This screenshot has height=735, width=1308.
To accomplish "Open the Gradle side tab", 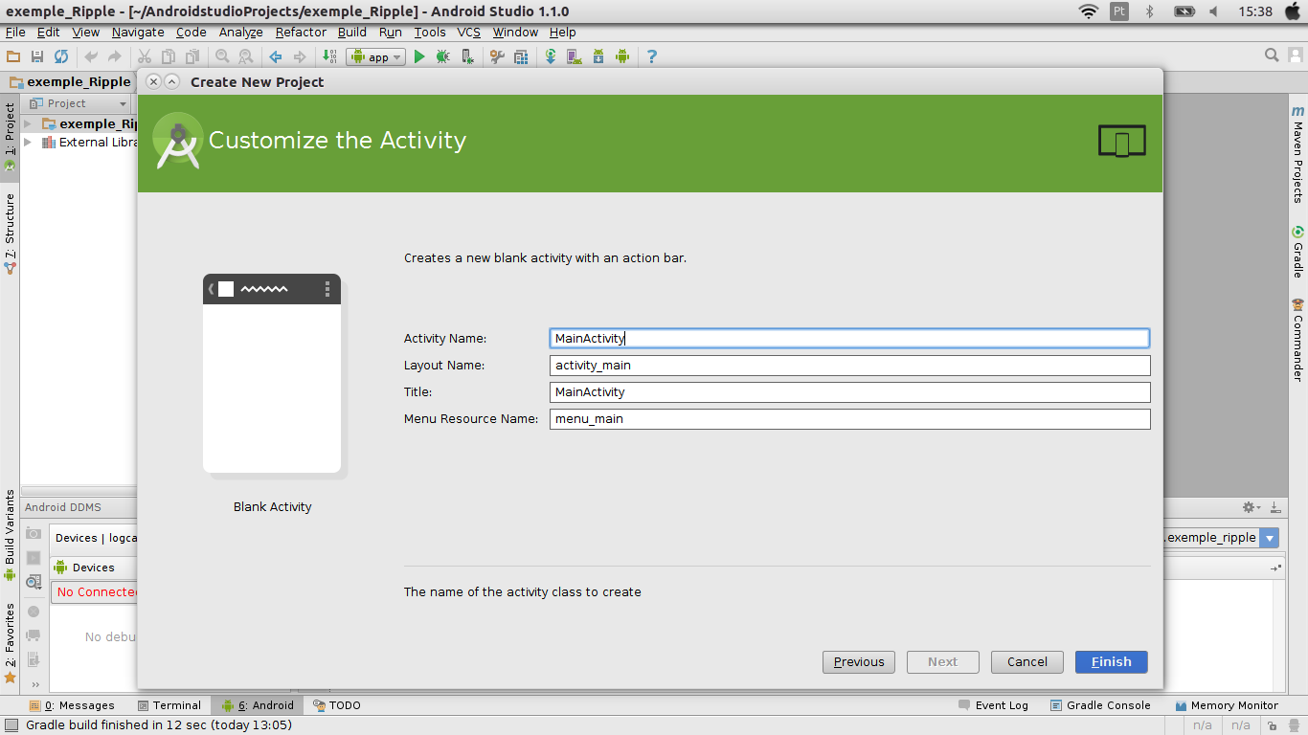I will [1298, 251].
